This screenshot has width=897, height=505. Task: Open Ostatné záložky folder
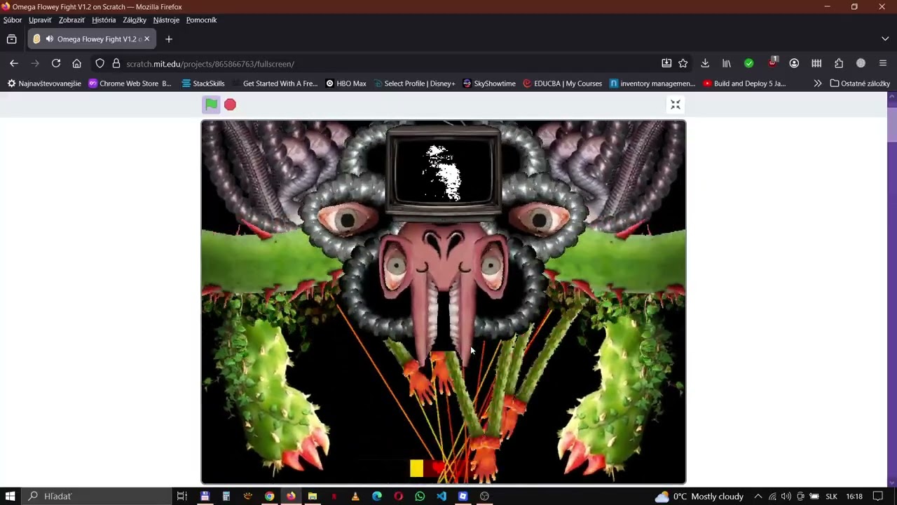[x=860, y=83]
